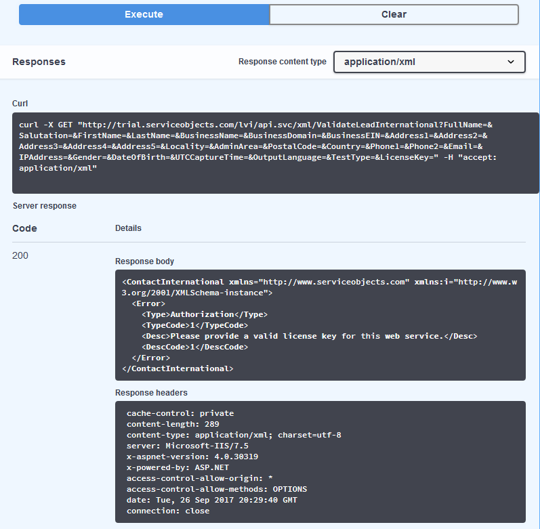The height and width of the screenshot is (529, 540).
Task: Click the Response headers label
Action: coord(151,393)
